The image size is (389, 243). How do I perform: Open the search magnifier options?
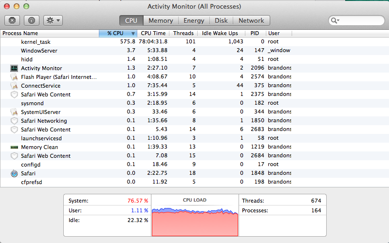coord(335,20)
